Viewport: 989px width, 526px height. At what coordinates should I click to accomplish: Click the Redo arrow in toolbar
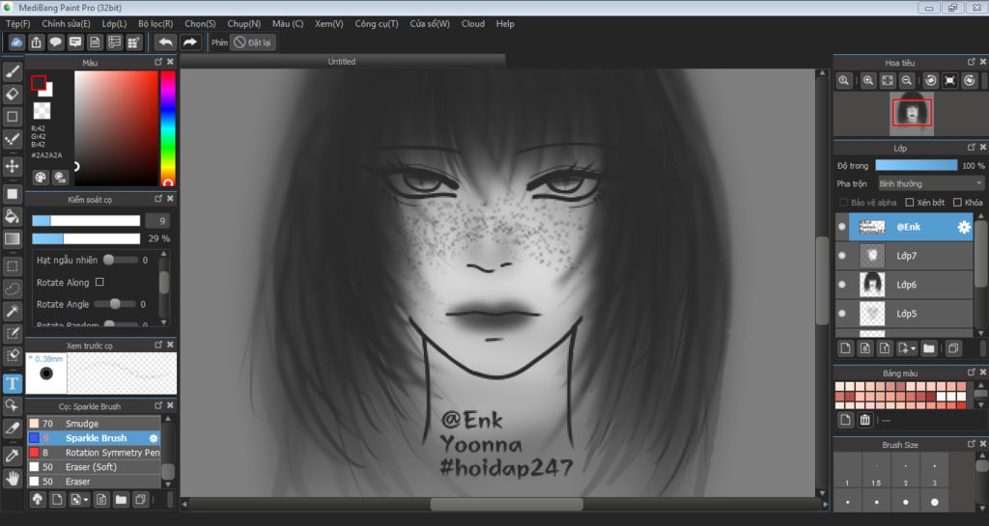pyautogui.click(x=190, y=42)
